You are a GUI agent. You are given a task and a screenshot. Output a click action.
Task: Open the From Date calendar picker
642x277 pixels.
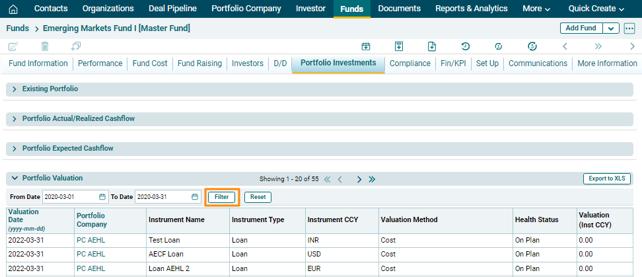tap(102, 197)
